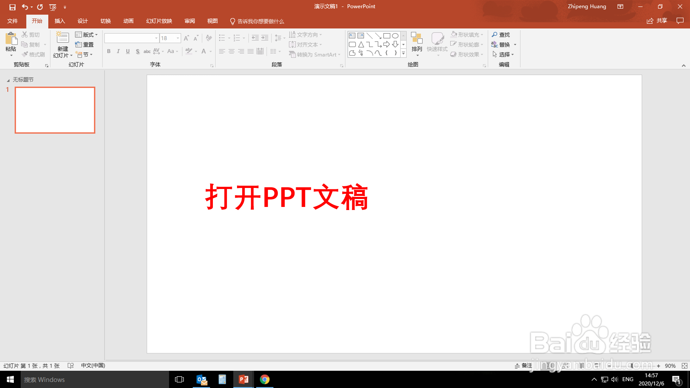Click start slideshow icon in quick access toolbar
The width and height of the screenshot is (690, 388).
(52, 7)
